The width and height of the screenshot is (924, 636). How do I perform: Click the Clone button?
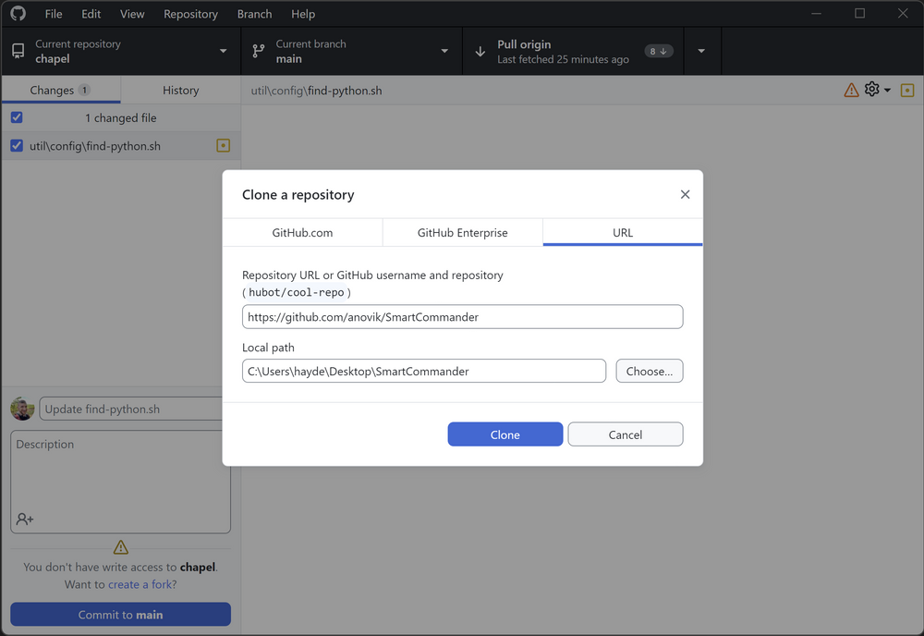click(x=505, y=434)
